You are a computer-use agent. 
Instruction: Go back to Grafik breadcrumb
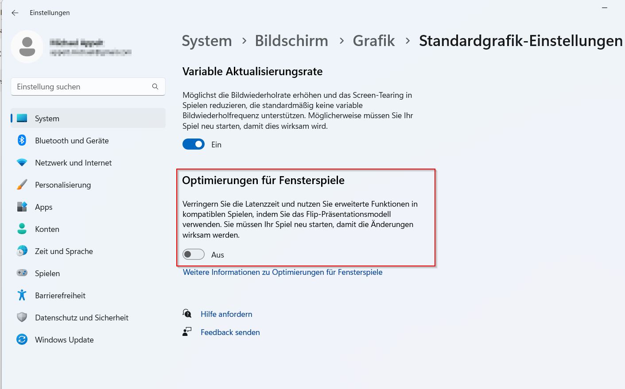(x=373, y=41)
